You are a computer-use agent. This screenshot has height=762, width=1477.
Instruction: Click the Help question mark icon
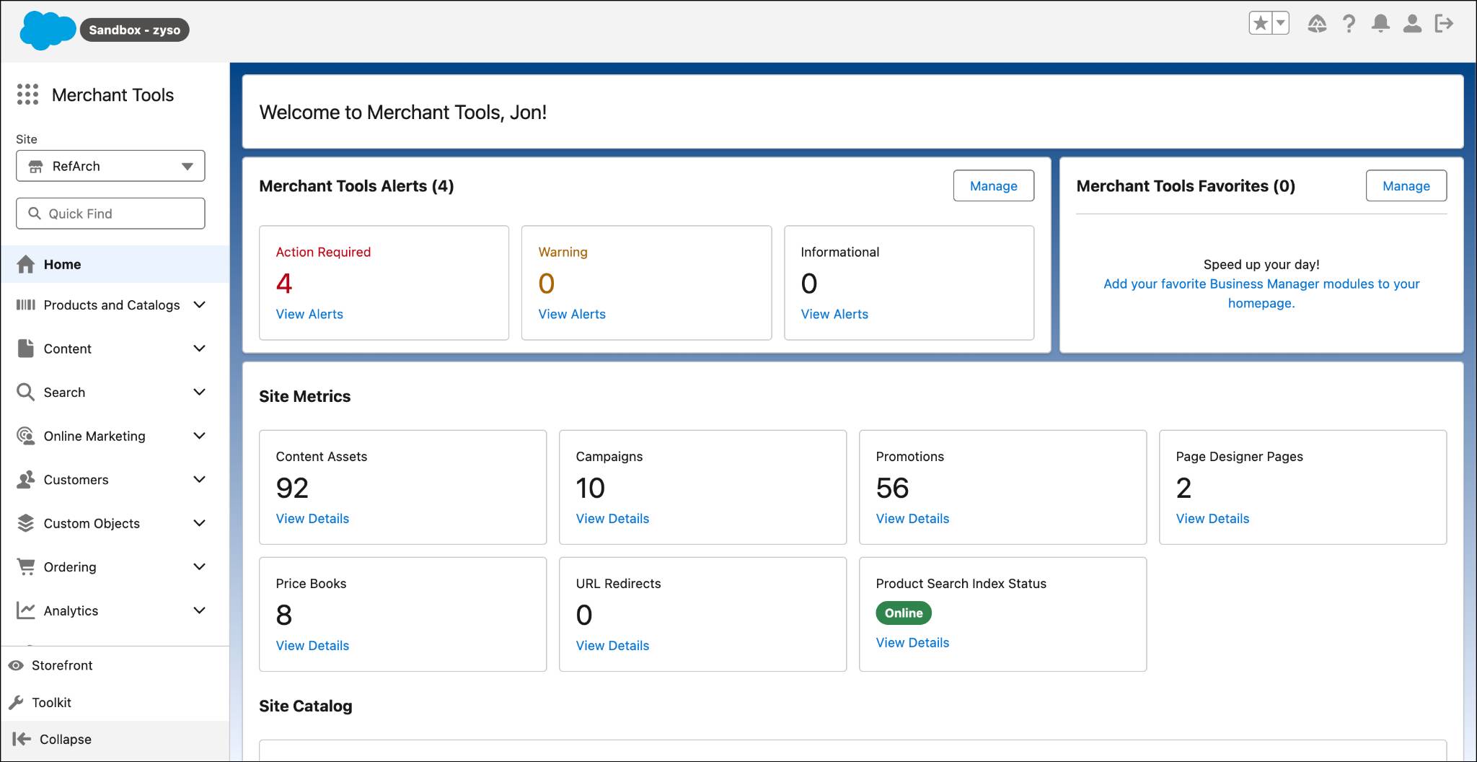click(x=1349, y=24)
